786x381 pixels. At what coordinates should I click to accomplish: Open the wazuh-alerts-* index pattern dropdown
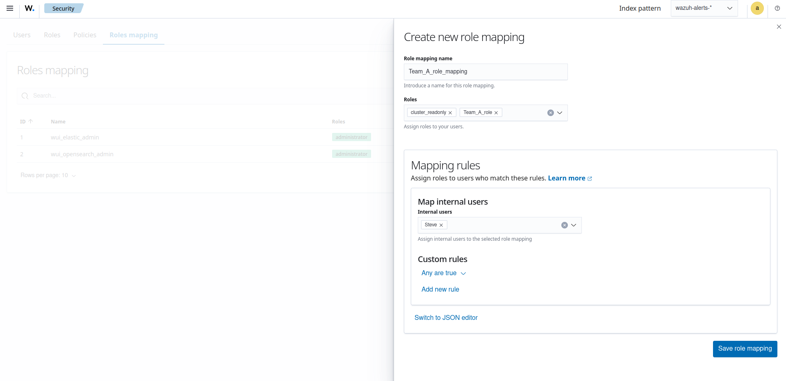click(729, 8)
